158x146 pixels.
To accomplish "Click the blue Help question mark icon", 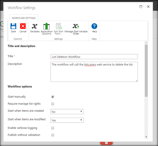I will coord(94,26).
